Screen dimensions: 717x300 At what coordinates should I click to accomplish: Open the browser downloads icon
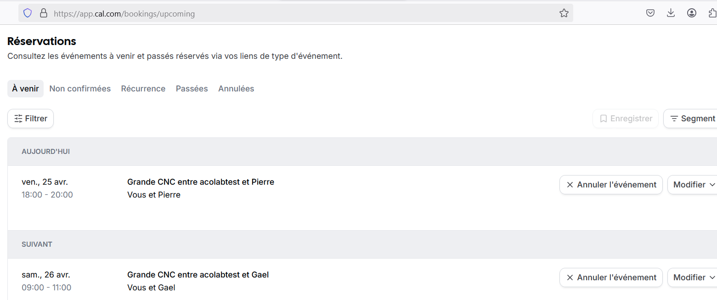point(671,13)
